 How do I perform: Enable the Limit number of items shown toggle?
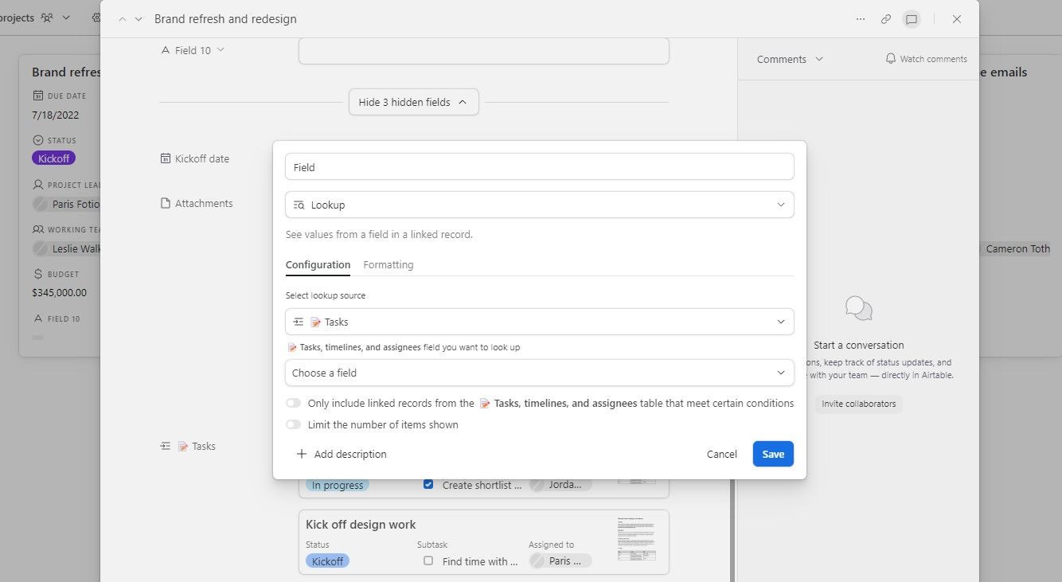pyautogui.click(x=293, y=424)
